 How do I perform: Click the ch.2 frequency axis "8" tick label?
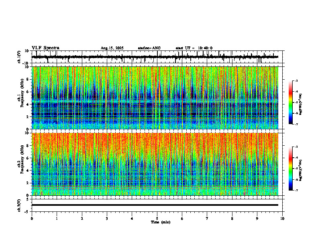[28, 146]
